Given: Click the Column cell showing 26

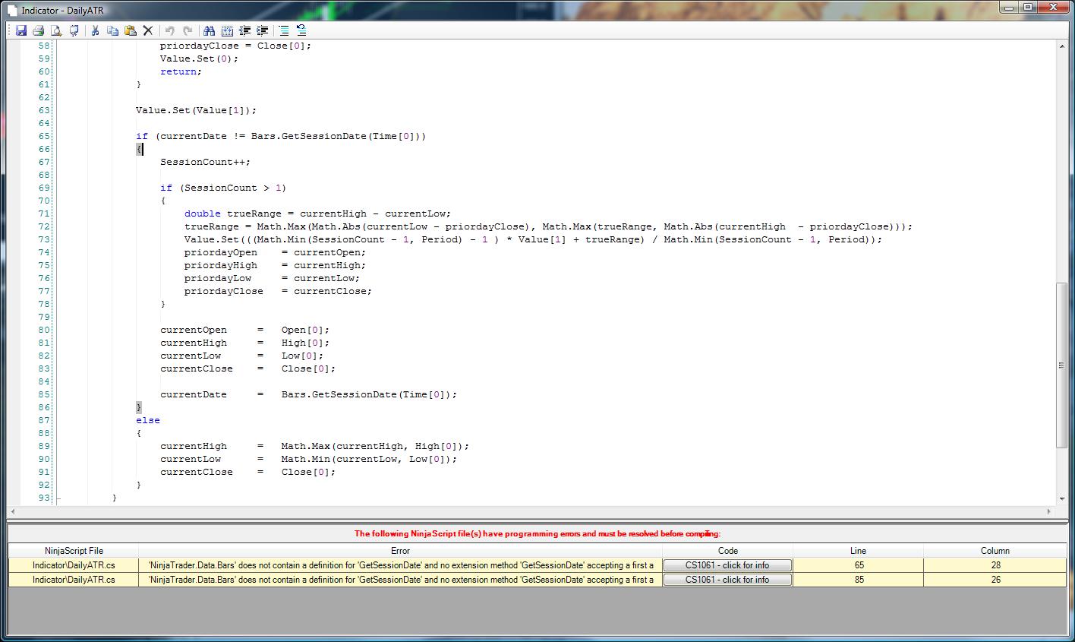Looking at the screenshot, I should [x=995, y=580].
